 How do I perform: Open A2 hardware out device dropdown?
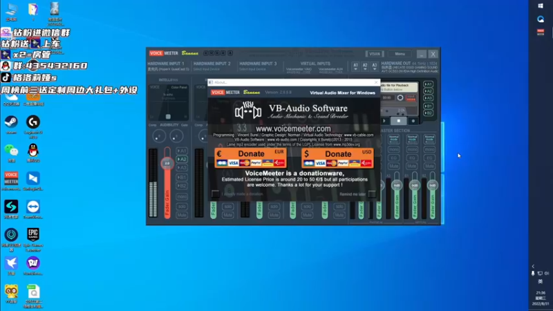click(x=365, y=66)
